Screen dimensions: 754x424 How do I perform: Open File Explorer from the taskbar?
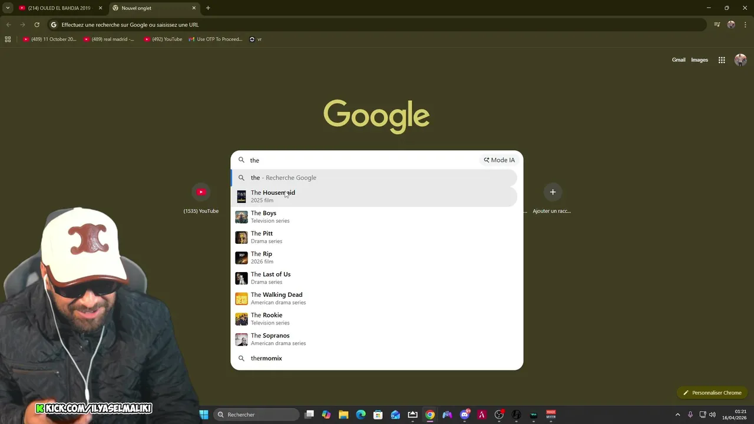(x=343, y=415)
